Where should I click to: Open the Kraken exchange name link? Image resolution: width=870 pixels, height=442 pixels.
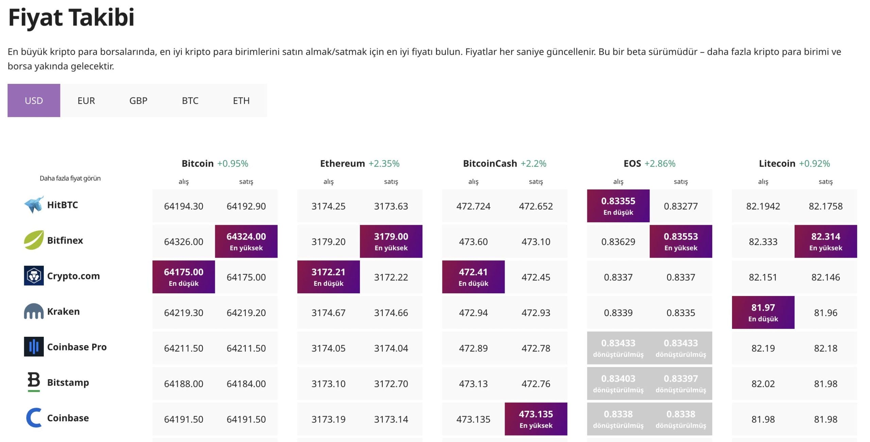(63, 311)
